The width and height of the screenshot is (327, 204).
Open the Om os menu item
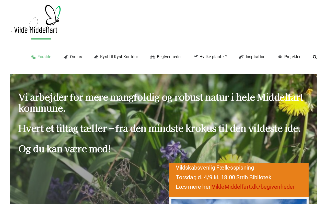(76, 57)
